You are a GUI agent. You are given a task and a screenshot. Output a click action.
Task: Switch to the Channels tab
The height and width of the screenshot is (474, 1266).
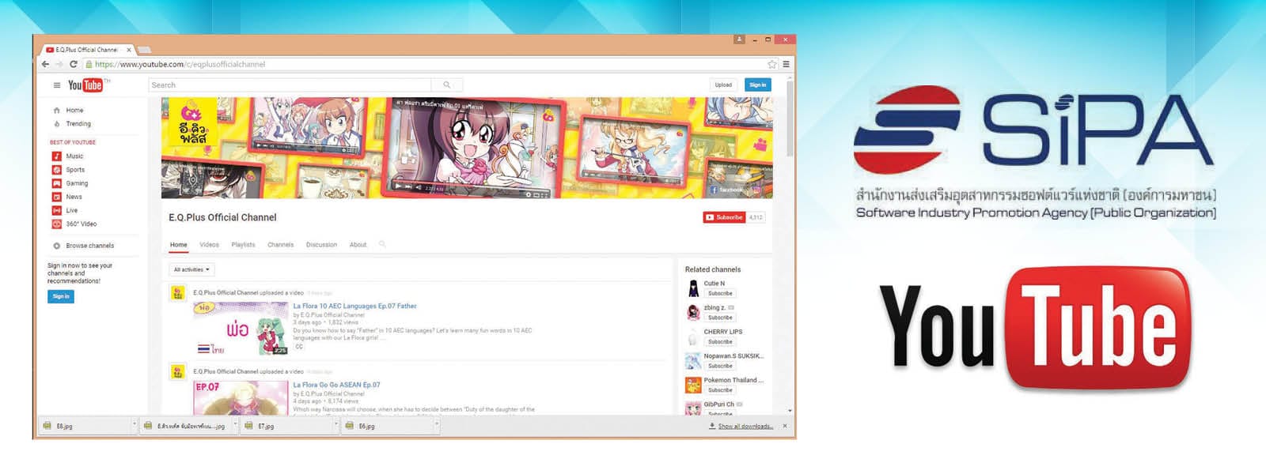(280, 245)
